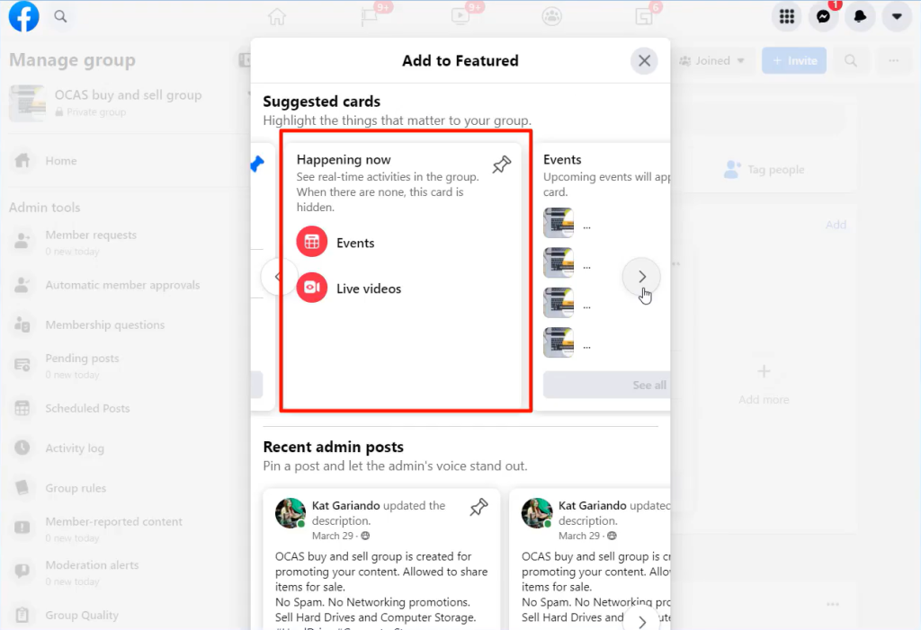Expand the Joined dropdown
The width and height of the screenshot is (921, 630).
point(712,61)
